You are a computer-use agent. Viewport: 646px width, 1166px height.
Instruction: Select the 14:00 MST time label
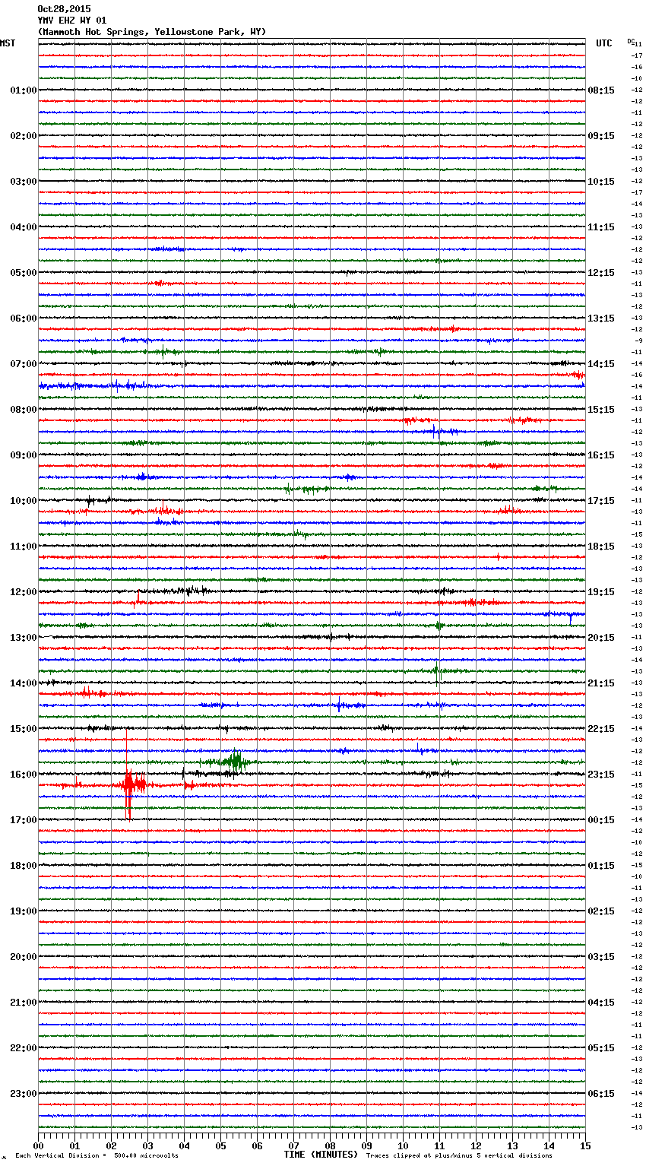coord(24,683)
